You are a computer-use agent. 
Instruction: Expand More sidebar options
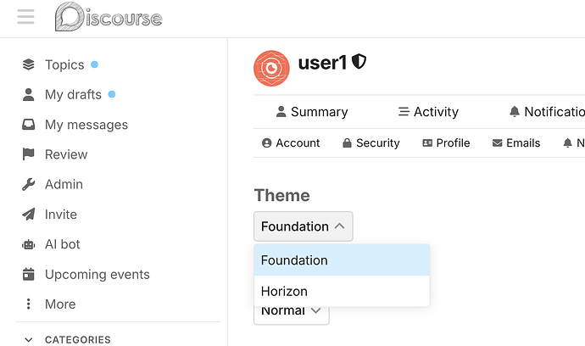[x=60, y=304]
